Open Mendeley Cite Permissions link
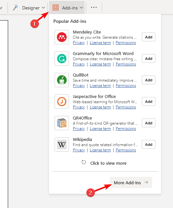 (126, 43)
